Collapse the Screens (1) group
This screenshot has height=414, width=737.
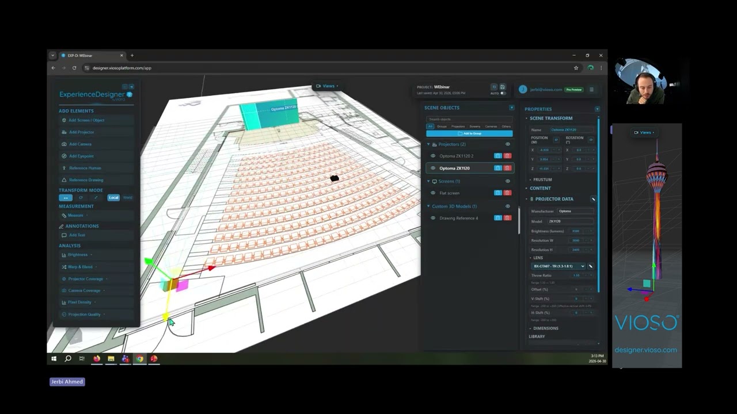click(428, 181)
